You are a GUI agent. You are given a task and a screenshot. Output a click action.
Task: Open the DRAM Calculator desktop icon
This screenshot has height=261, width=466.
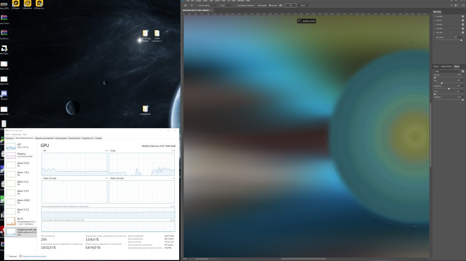pos(157,36)
